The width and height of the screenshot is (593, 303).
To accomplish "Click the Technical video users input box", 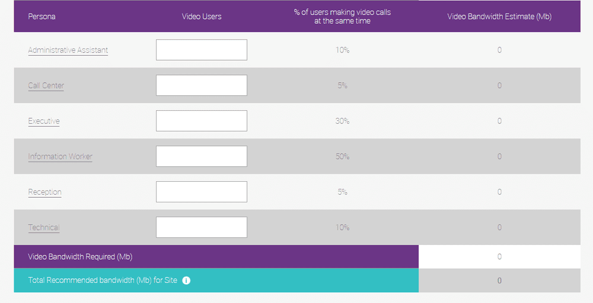I will (x=202, y=227).
